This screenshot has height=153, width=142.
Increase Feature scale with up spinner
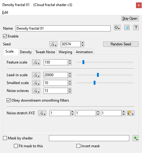point(70,61)
